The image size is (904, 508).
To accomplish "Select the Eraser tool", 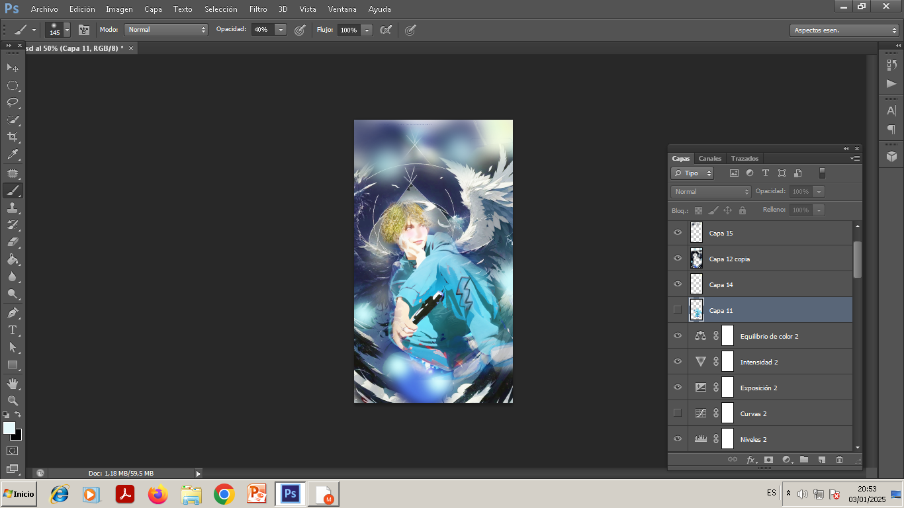I will (13, 242).
